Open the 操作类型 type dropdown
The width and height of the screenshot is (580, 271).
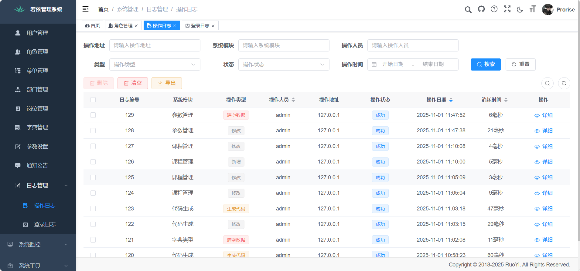click(155, 64)
